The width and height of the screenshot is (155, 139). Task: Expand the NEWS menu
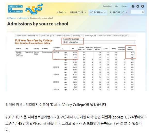[x=61, y=12]
